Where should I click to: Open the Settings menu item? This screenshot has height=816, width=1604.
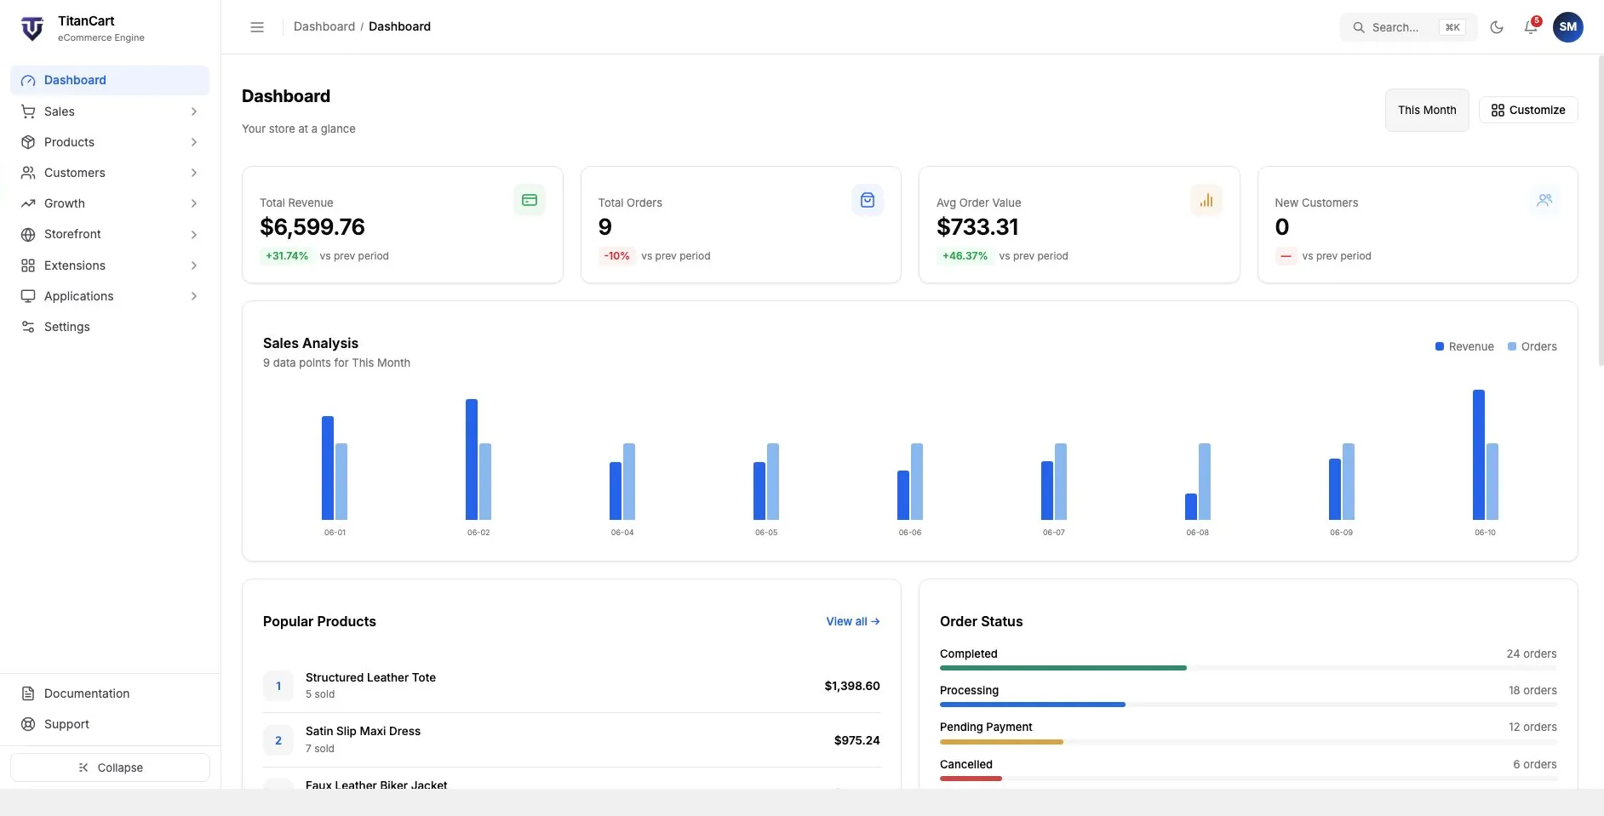click(x=110, y=327)
